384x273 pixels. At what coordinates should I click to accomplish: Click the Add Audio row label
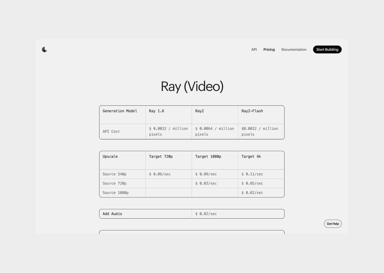112,214
